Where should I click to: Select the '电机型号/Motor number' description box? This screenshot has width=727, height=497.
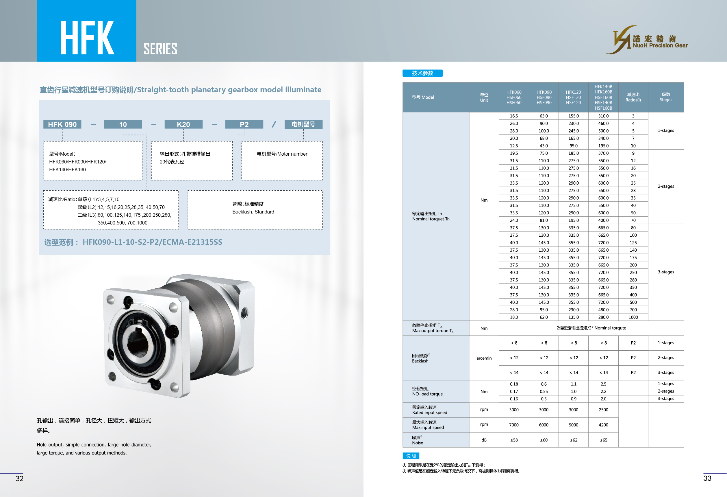(282, 161)
